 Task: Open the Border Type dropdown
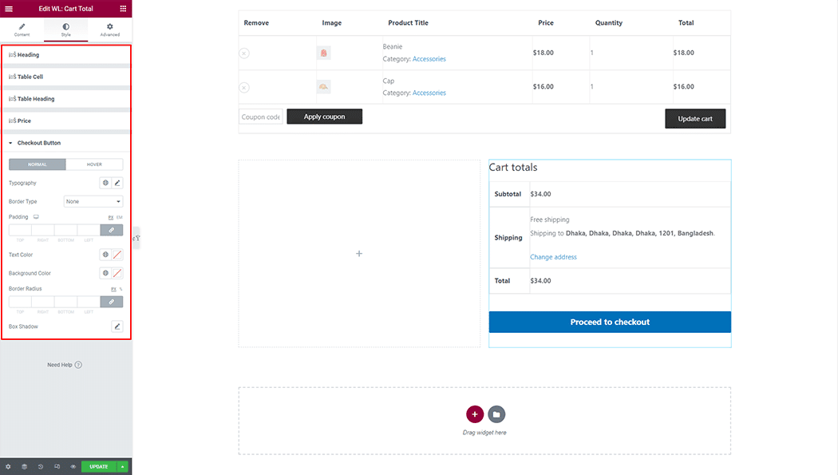pyautogui.click(x=93, y=201)
